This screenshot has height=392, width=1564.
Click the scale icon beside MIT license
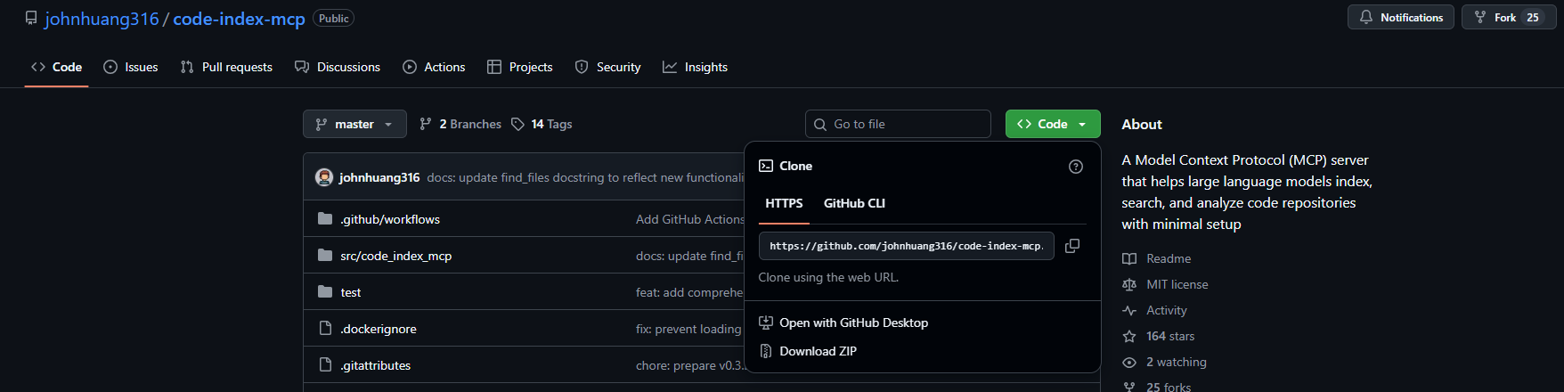pos(1129,284)
